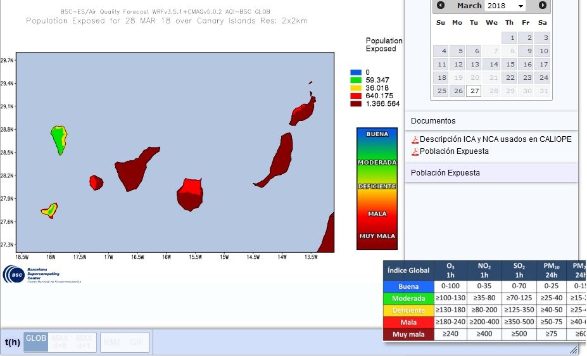
Task: Select March 26 in calendar
Action: (457, 91)
